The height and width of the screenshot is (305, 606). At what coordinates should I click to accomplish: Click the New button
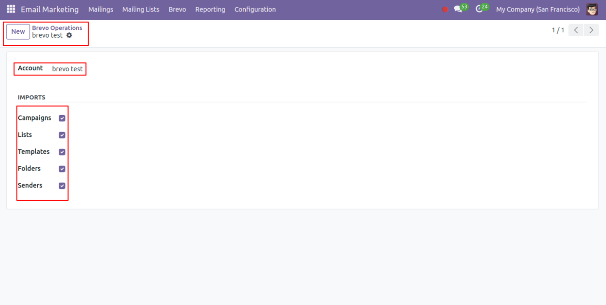tap(18, 31)
